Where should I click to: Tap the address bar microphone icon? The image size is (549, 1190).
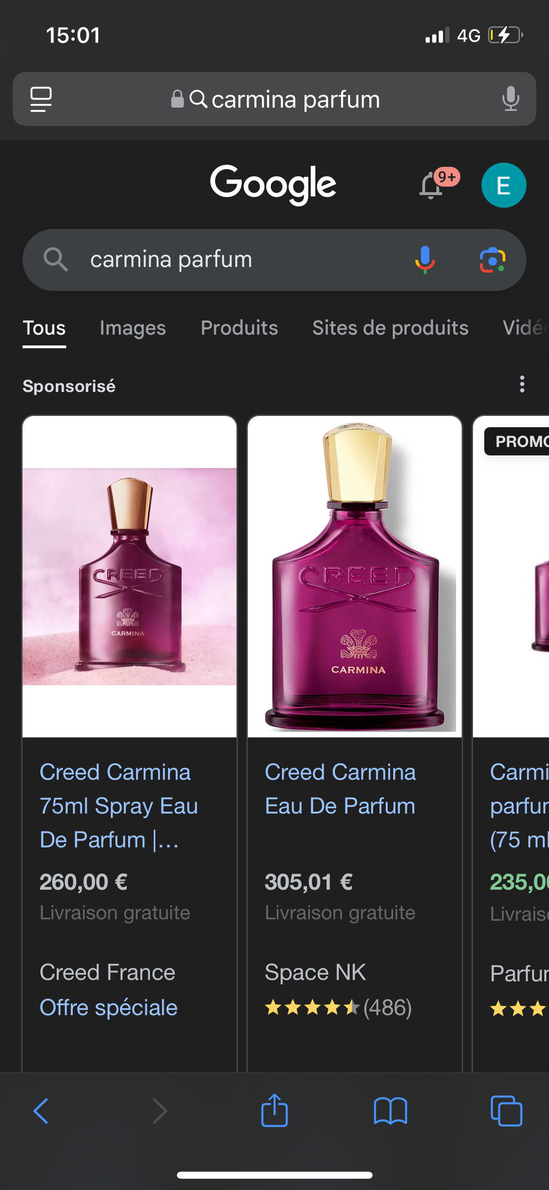511,99
